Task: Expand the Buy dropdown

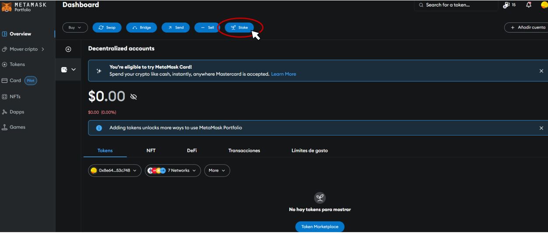Action: click(x=75, y=28)
